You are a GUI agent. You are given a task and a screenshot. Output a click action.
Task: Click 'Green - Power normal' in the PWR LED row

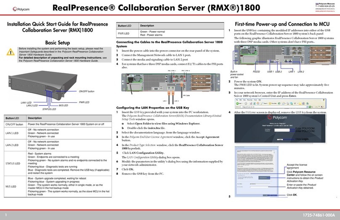[152, 32]
